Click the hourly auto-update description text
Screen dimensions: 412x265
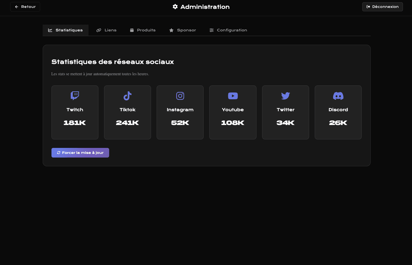pyautogui.click(x=100, y=74)
